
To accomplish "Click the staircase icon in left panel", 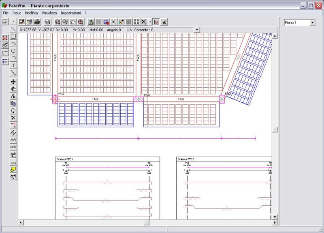I will point(5,45).
